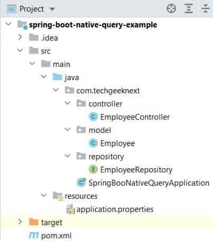This screenshot has width=213, height=241.
Task: Open SpringBooNativeQueryApplication runnable class icon
Action: 81,182
